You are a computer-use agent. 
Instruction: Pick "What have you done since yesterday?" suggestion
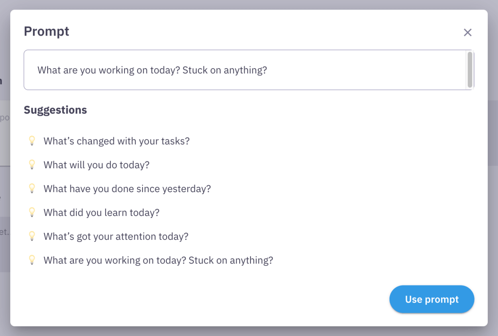127,189
